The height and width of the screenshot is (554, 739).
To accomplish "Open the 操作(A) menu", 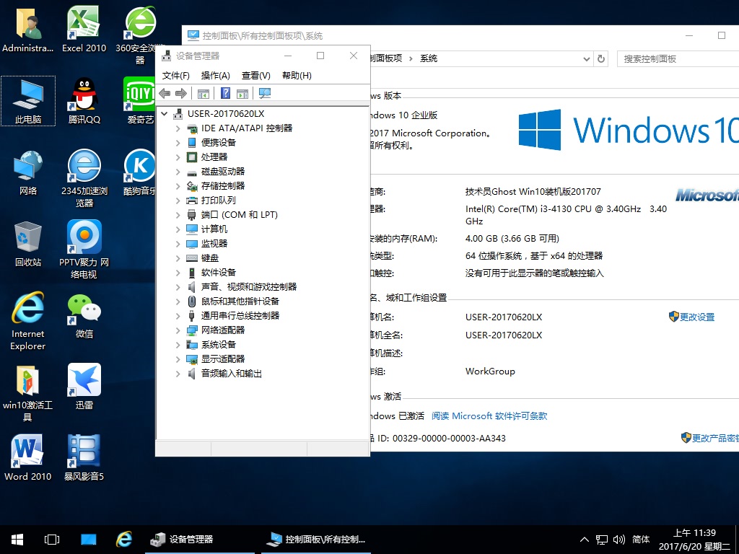I will coord(214,75).
